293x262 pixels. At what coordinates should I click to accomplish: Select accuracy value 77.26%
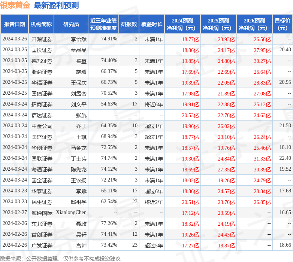(x=109, y=223)
